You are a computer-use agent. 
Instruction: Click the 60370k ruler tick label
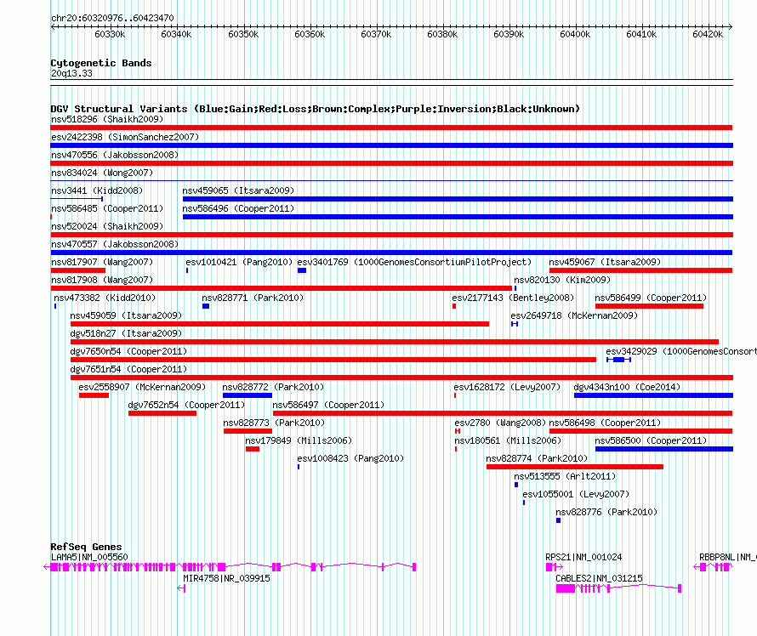point(376,34)
